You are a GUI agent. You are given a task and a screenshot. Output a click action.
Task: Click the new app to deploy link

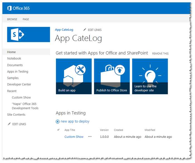point(75,121)
